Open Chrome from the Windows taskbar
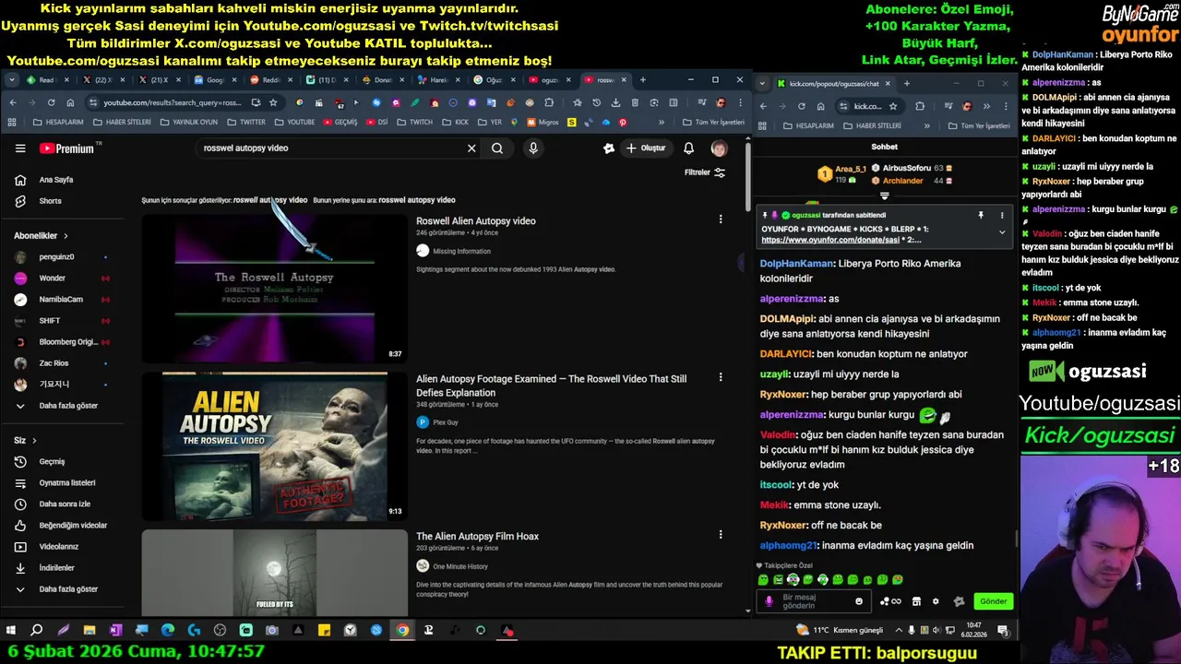Screen dimensions: 1181x664 coord(402,631)
